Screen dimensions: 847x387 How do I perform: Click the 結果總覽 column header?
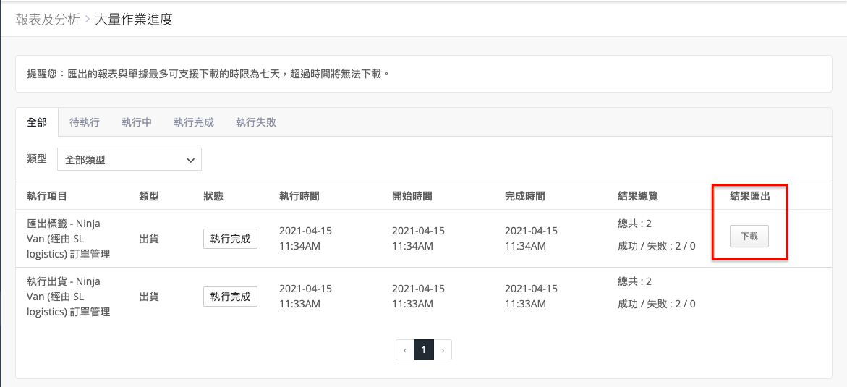[x=638, y=196]
